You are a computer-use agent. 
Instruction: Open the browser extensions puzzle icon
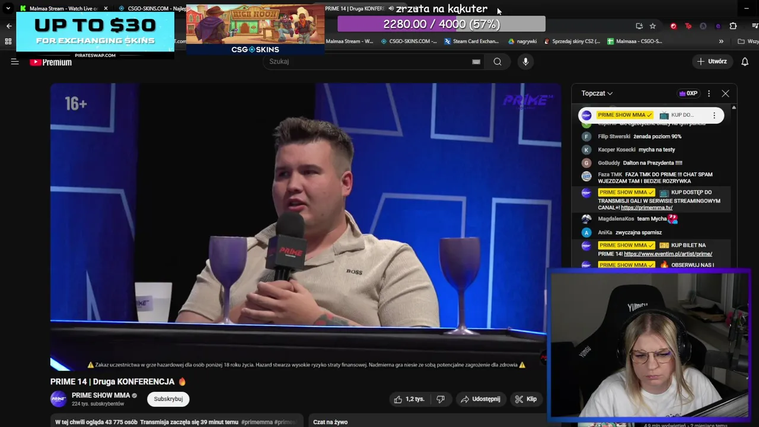[x=733, y=26]
